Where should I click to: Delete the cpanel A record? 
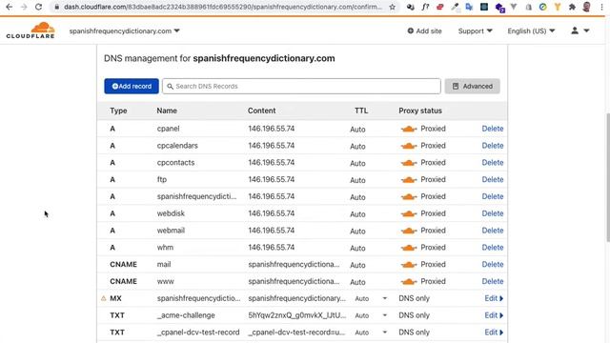[x=493, y=129]
